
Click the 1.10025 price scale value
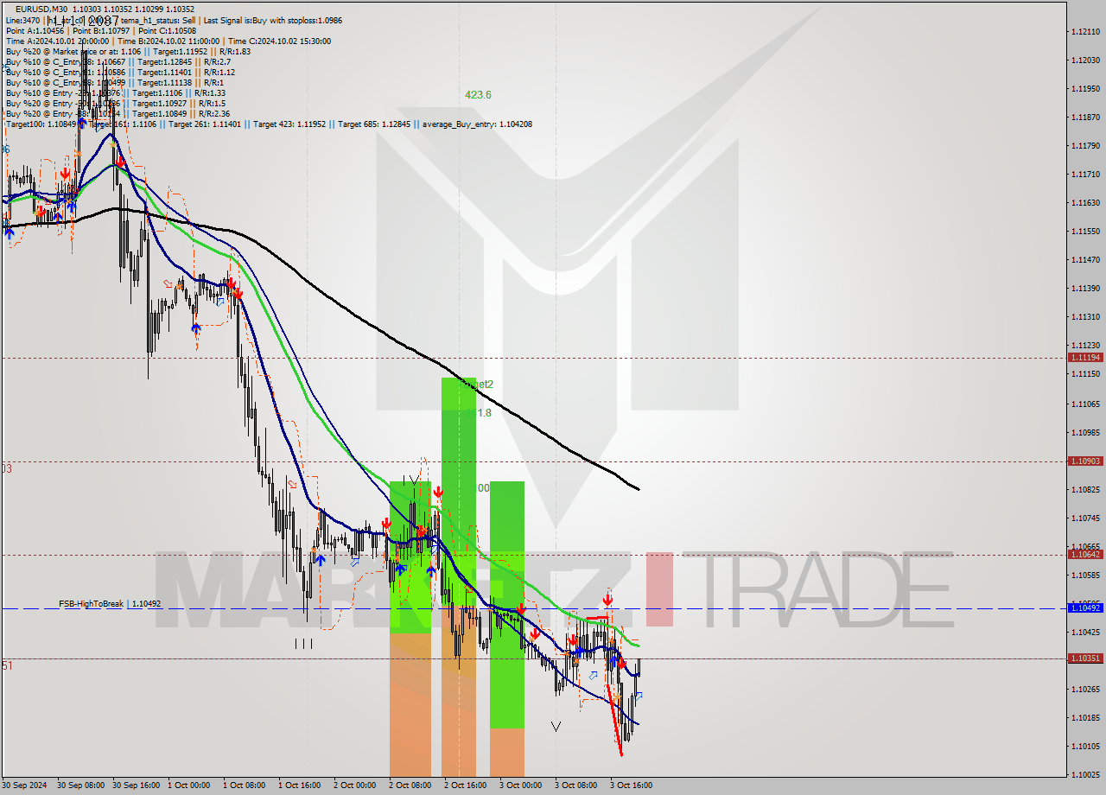1085,774
